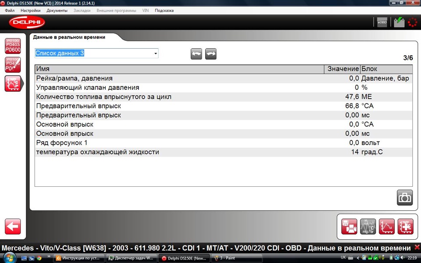The height and width of the screenshot is (263, 421).
Task: Close the vehicle bar with the red X
Action: 417,247
